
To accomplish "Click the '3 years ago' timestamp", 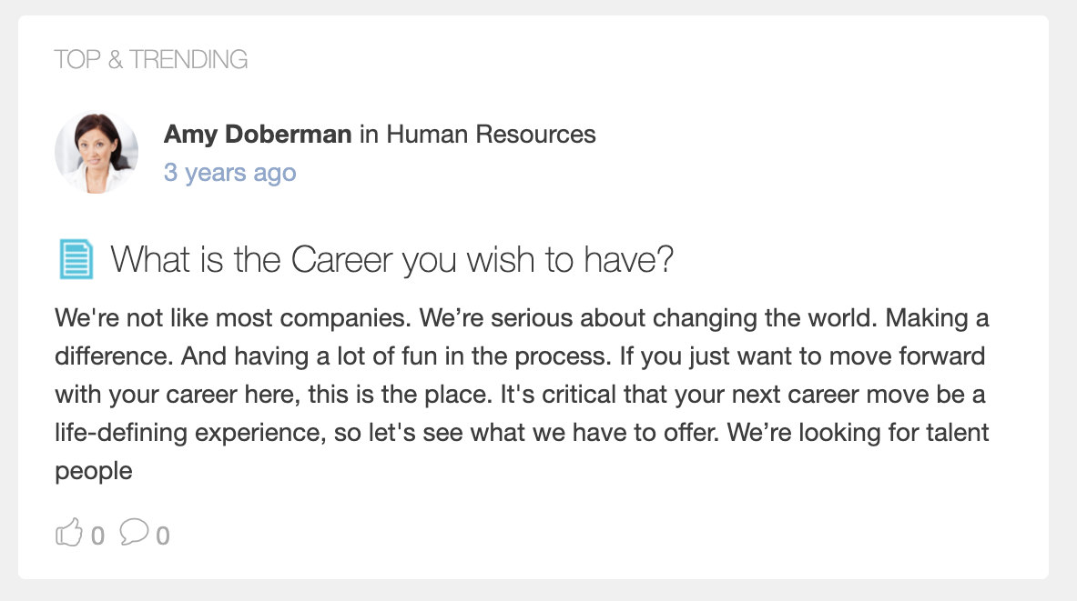I will pos(230,172).
